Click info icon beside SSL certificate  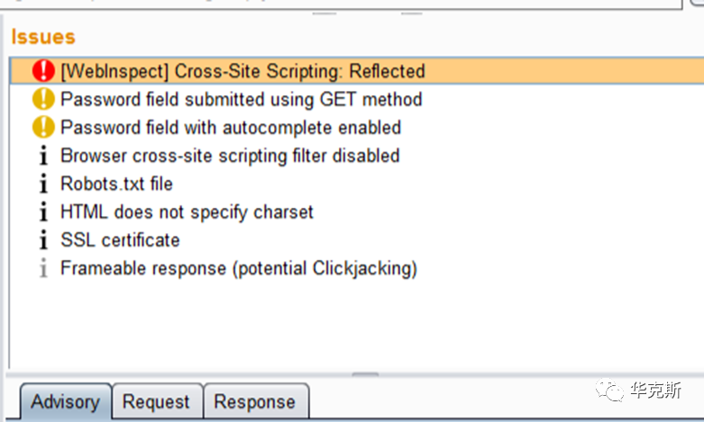[43, 240]
